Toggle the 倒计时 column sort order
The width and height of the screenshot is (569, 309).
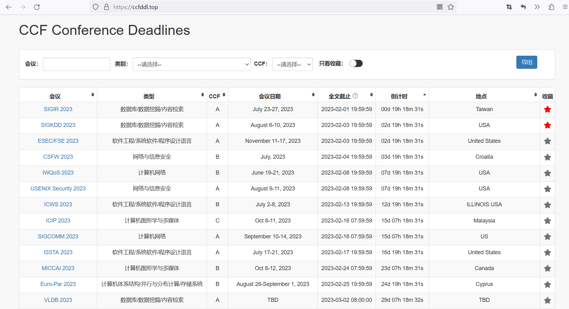pos(424,94)
